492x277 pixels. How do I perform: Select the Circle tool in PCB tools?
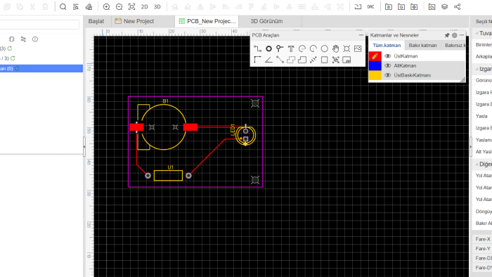click(x=325, y=49)
